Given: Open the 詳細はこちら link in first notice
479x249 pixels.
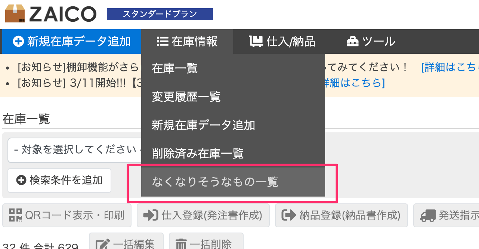Looking at the screenshot, I should pos(450,67).
